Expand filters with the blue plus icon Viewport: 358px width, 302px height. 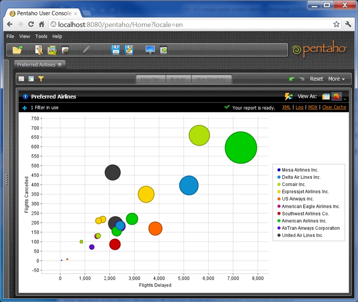(25, 108)
